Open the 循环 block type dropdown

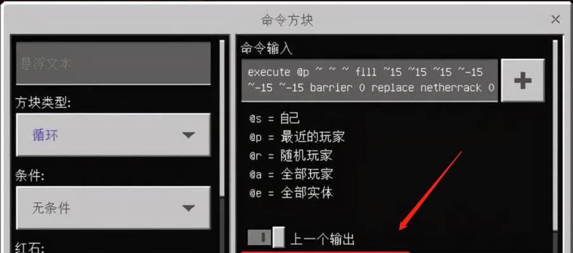113,135
